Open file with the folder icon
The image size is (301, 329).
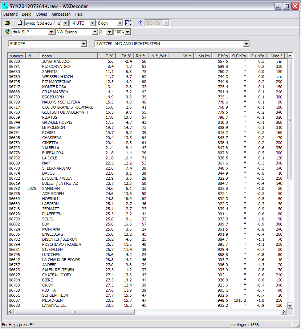pyautogui.click(x=8, y=23)
